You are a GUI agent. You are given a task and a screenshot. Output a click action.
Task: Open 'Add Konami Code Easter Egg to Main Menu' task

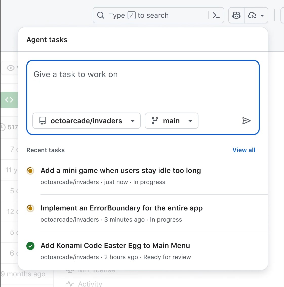click(x=115, y=246)
